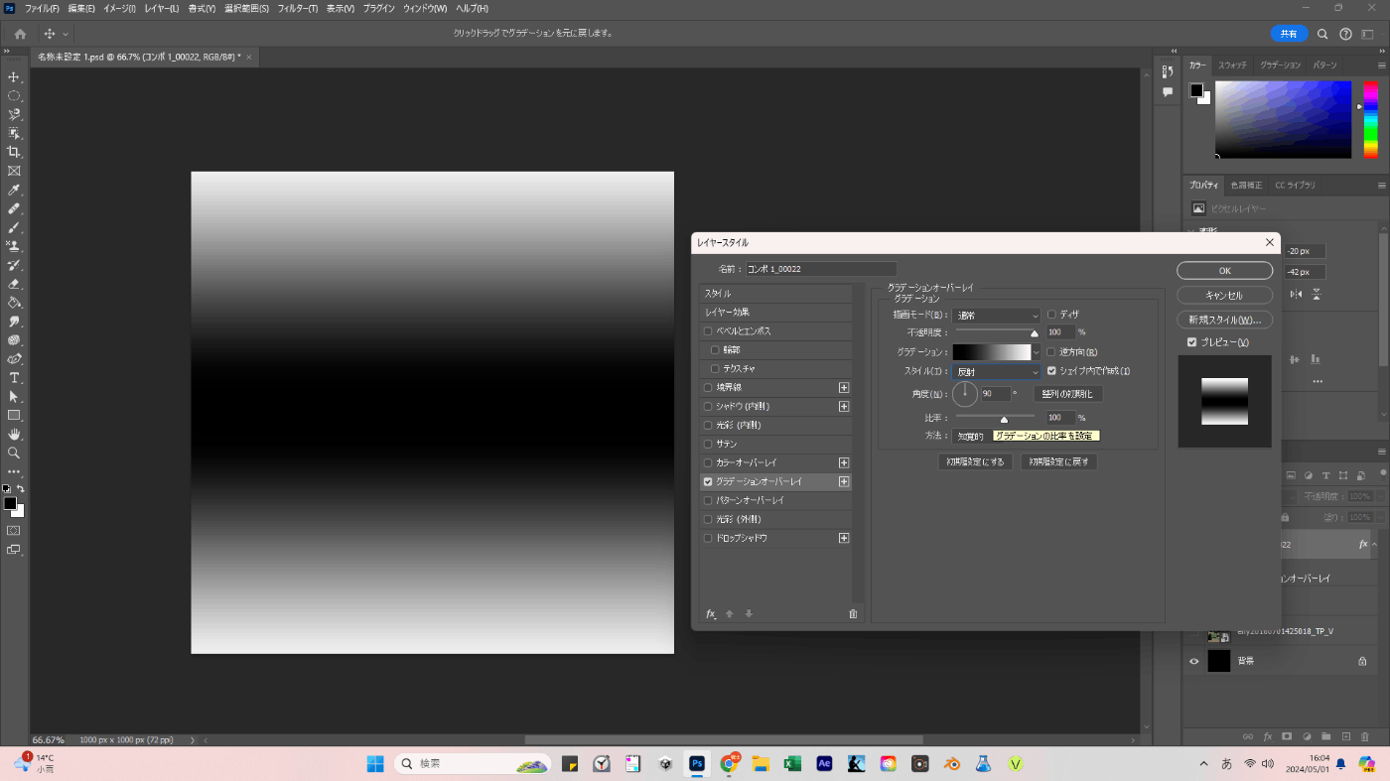Open the 描画モード dropdown

996,315
